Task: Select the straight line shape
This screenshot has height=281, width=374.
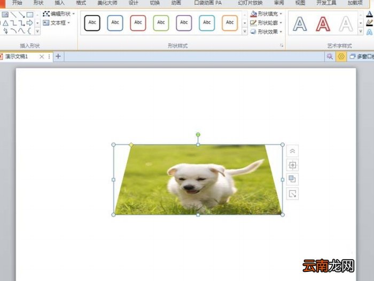Action: pyautogui.click(x=13, y=15)
